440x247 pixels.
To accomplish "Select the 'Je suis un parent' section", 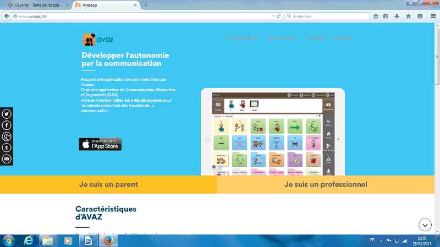I will (108, 185).
